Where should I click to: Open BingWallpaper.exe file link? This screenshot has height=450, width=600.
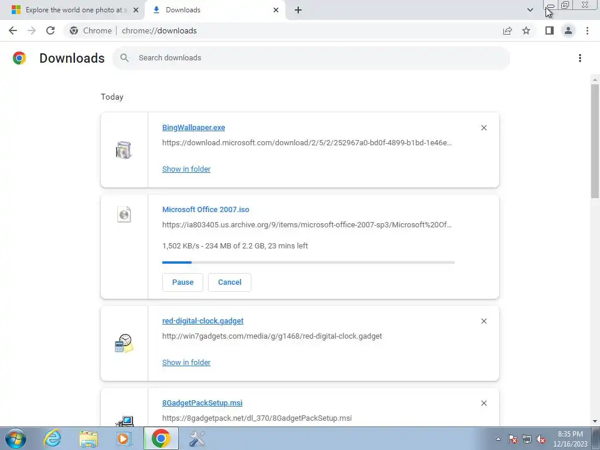click(193, 128)
